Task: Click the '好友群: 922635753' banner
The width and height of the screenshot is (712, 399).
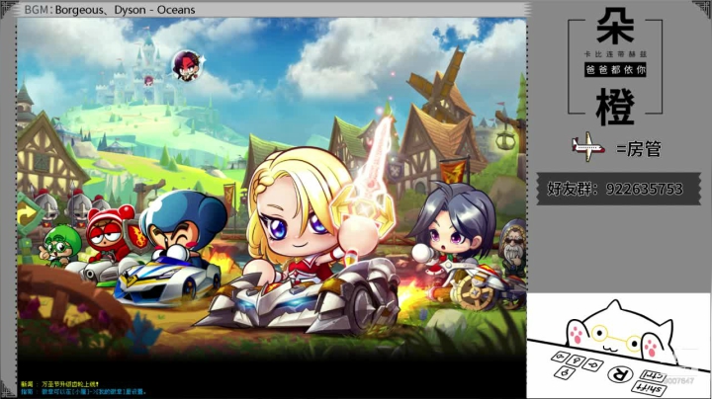Action: tap(618, 189)
